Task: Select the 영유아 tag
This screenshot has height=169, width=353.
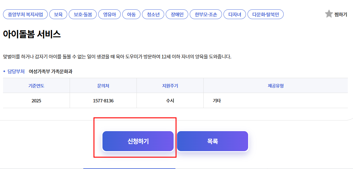Action: (x=109, y=15)
